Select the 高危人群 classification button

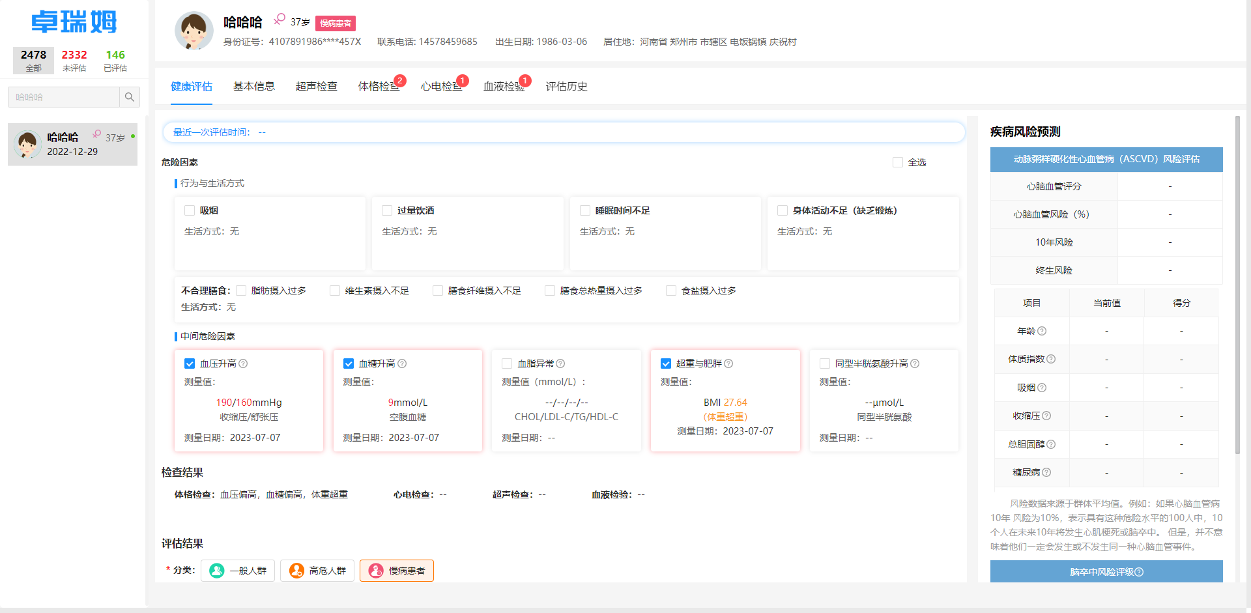coord(317,571)
